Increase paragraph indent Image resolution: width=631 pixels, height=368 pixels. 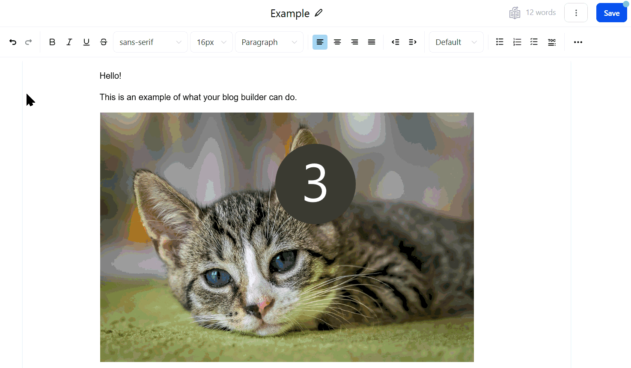(413, 42)
